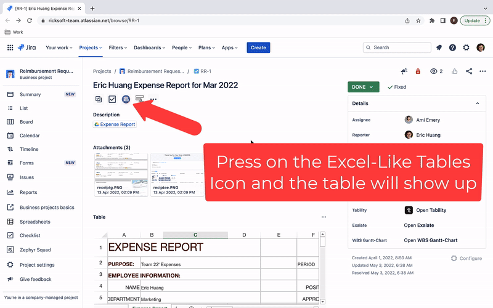Open Jira settings gear icon
Viewport: 493px width, 308px height.
pos(467,47)
